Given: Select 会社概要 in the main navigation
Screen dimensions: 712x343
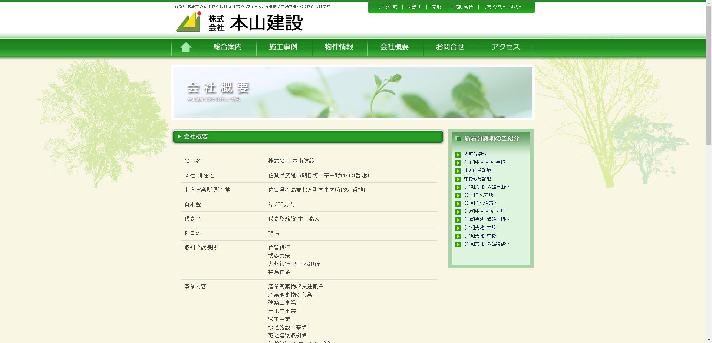Looking at the screenshot, I should point(394,47).
